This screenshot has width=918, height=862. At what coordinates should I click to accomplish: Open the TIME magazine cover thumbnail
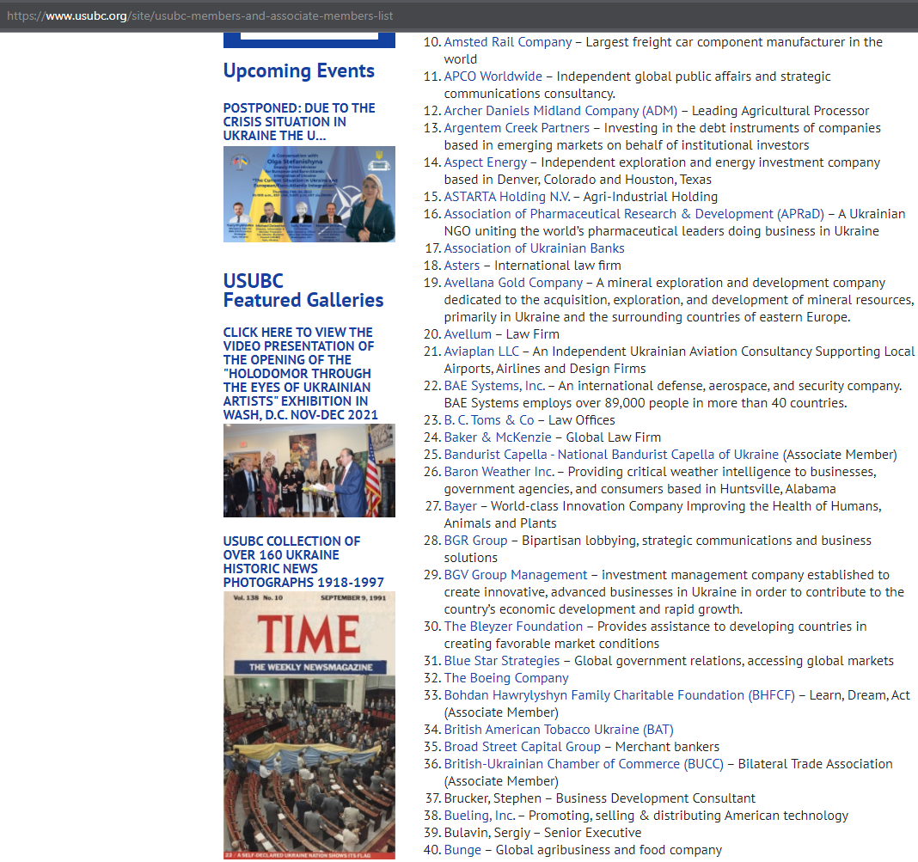(309, 725)
